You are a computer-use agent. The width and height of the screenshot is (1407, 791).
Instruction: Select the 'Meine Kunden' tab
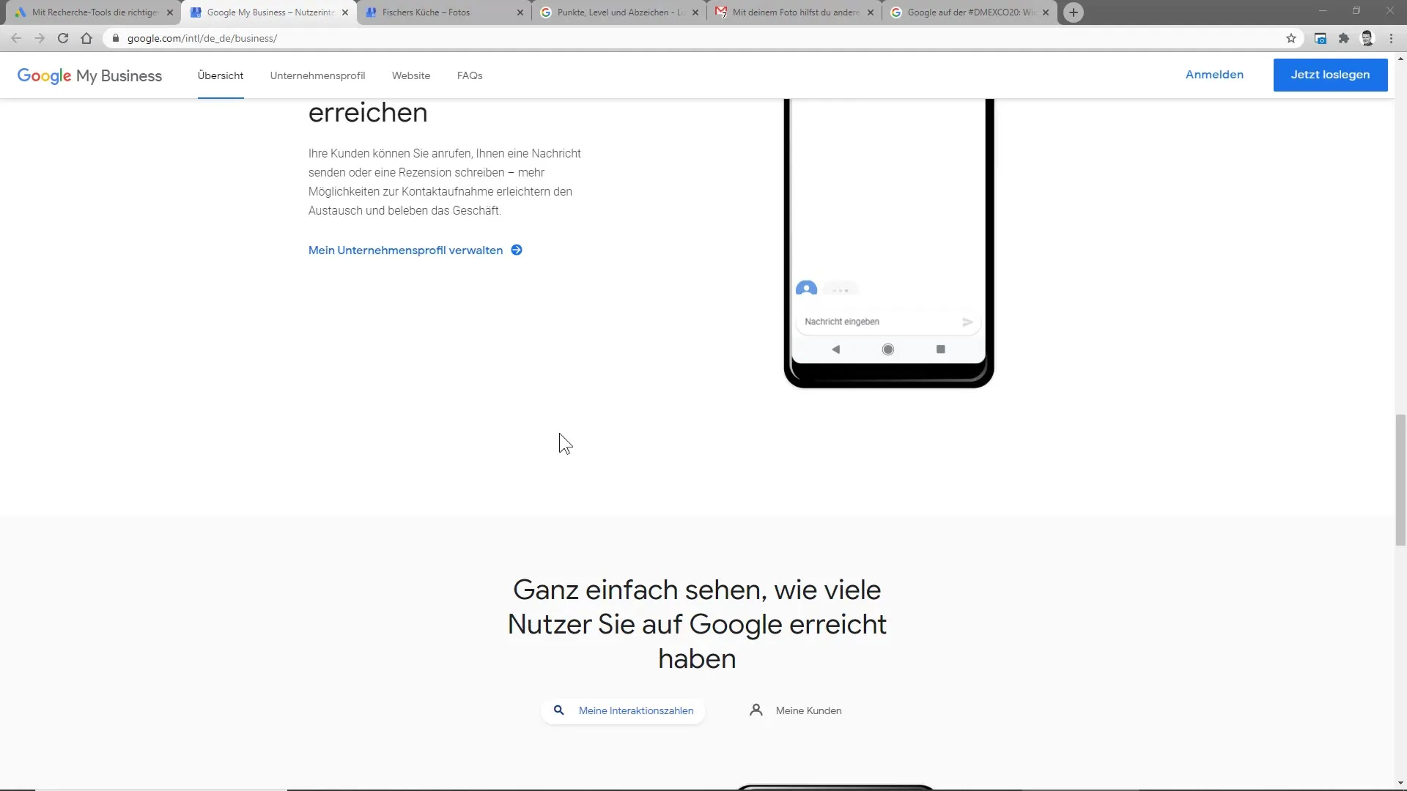tap(796, 710)
